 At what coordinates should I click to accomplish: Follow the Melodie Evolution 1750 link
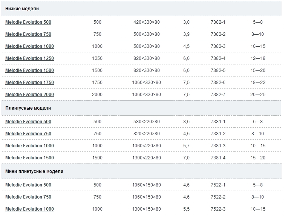(29, 83)
